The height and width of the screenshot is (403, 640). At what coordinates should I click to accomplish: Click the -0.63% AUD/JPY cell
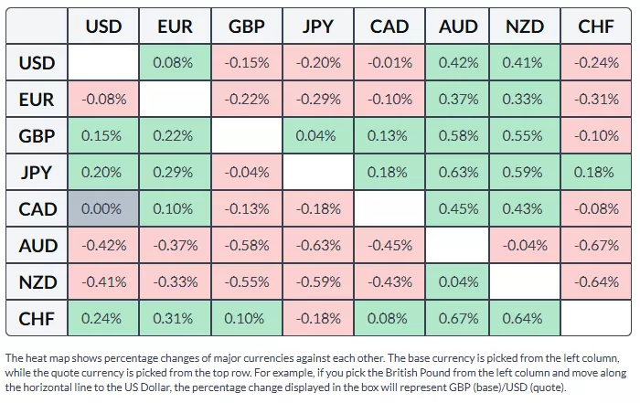[x=317, y=246]
